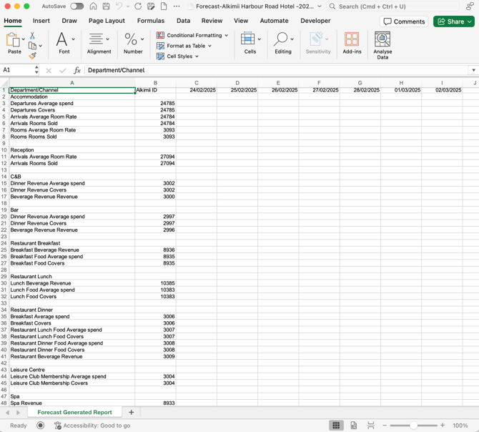Screen dimensions: 479x432
Task: Open the Data ribbon tab
Action: (x=183, y=21)
